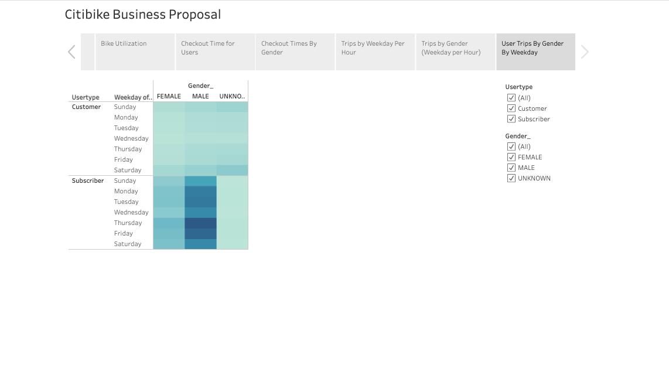Click the FEMALE column header

(168, 96)
